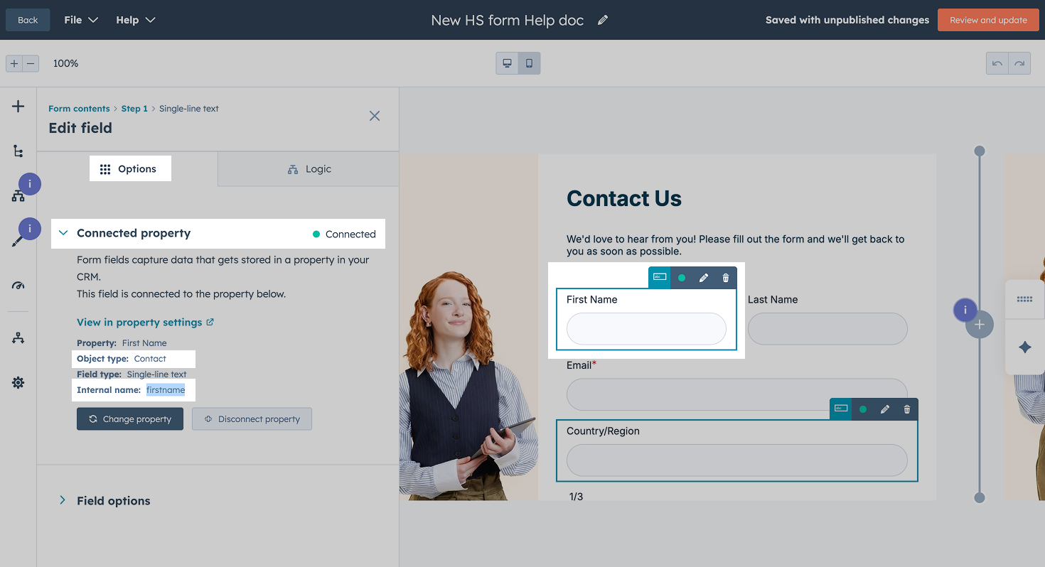
Task: Click the Change property button
Action: [129, 418]
